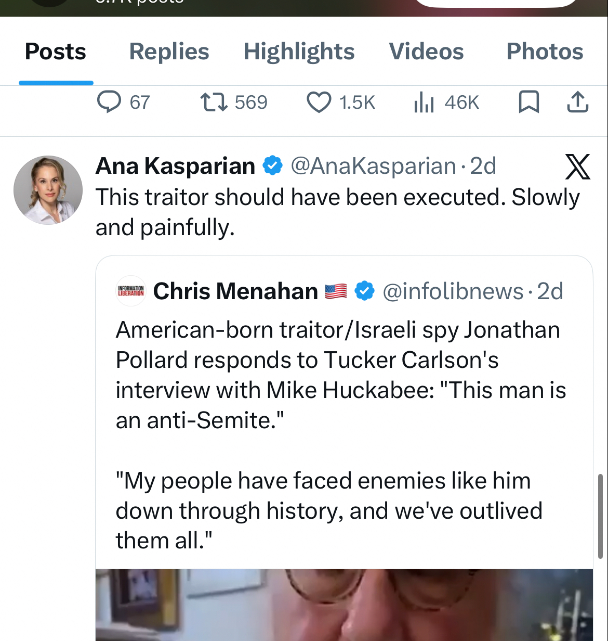This screenshot has height=641, width=608.
Task: Tap the share upload icon
Action: (x=577, y=102)
